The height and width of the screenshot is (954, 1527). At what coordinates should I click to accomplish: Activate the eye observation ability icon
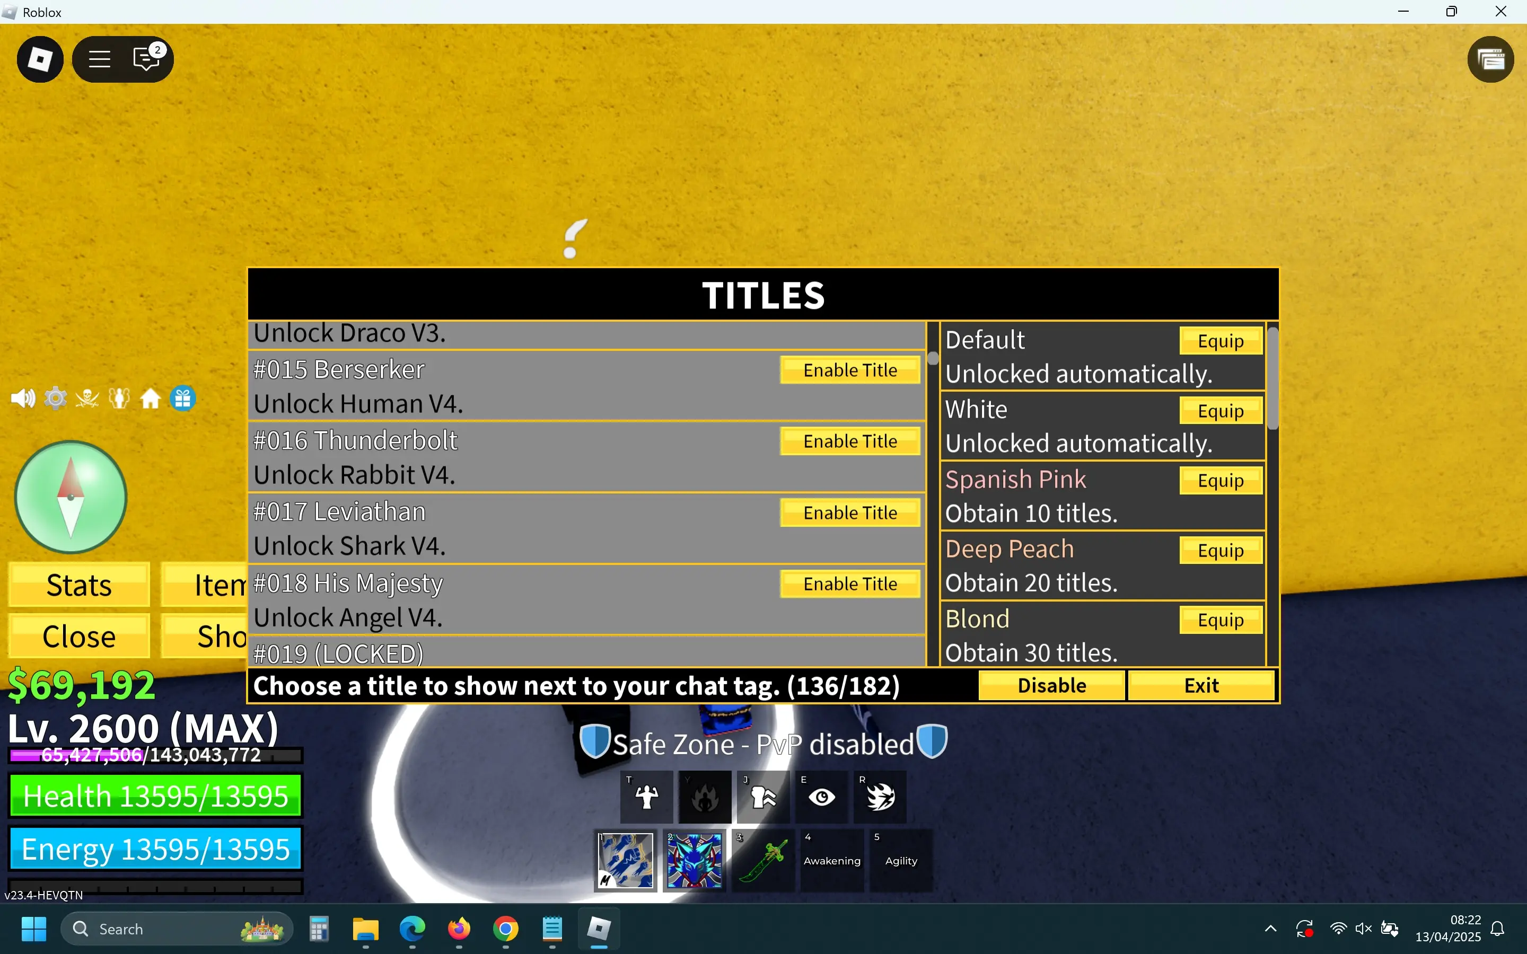coord(821,798)
